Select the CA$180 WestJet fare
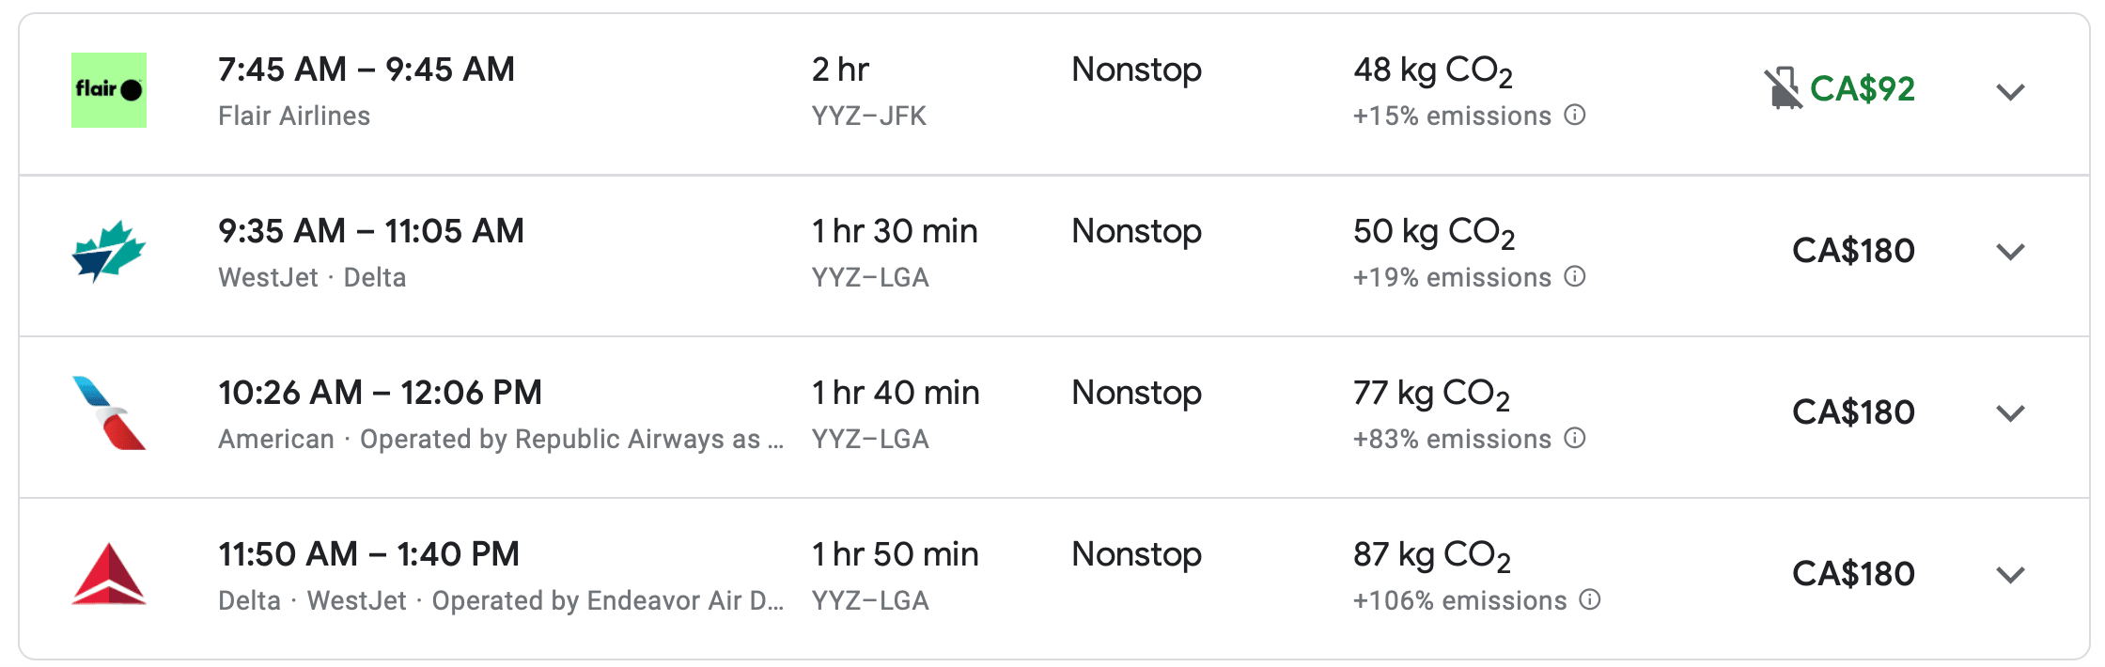 click(1853, 251)
